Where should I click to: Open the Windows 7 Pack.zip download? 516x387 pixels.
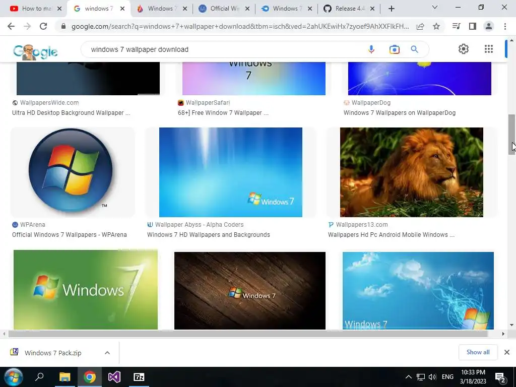(x=52, y=353)
